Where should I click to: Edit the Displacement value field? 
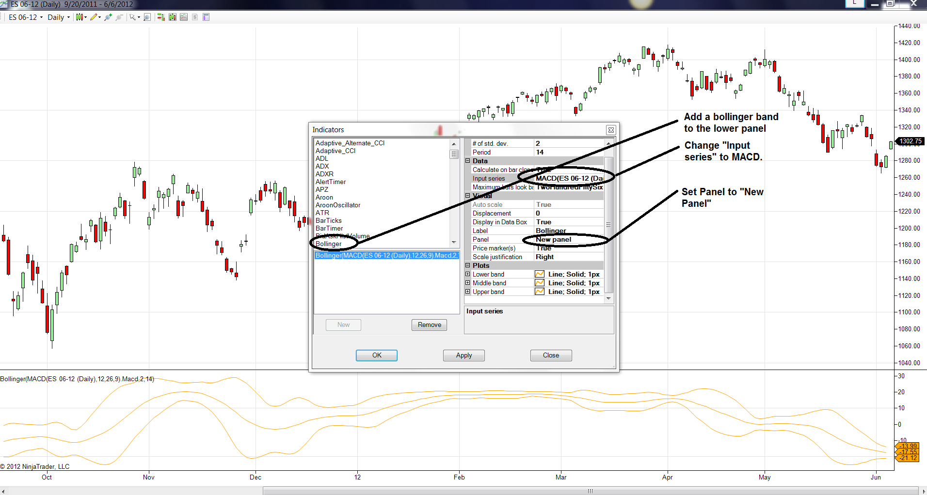tap(569, 213)
